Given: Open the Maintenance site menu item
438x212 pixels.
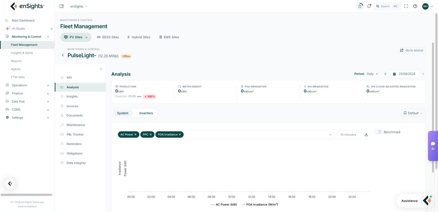Looking at the screenshot, I should pos(76,125).
